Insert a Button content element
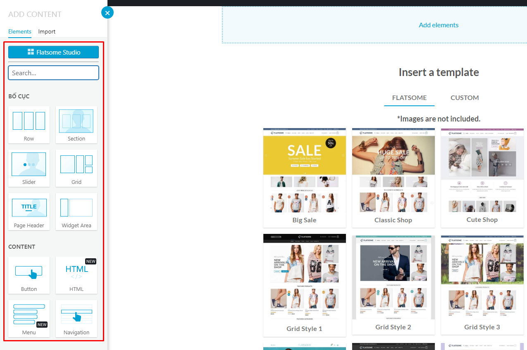527x350 pixels. 29,275
